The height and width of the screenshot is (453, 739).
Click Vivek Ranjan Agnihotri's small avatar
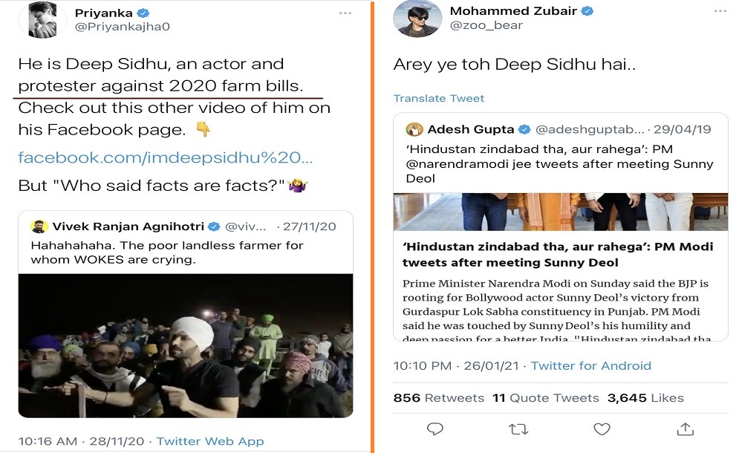(x=39, y=226)
